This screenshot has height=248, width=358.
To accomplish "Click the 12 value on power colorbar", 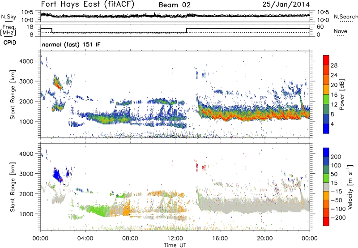I will click(x=334, y=105).
